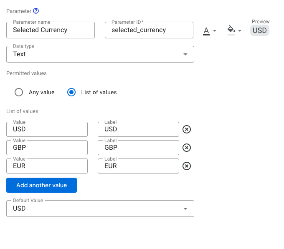
Task: Select the Any value radio button
Action: [x=19, y=92]
